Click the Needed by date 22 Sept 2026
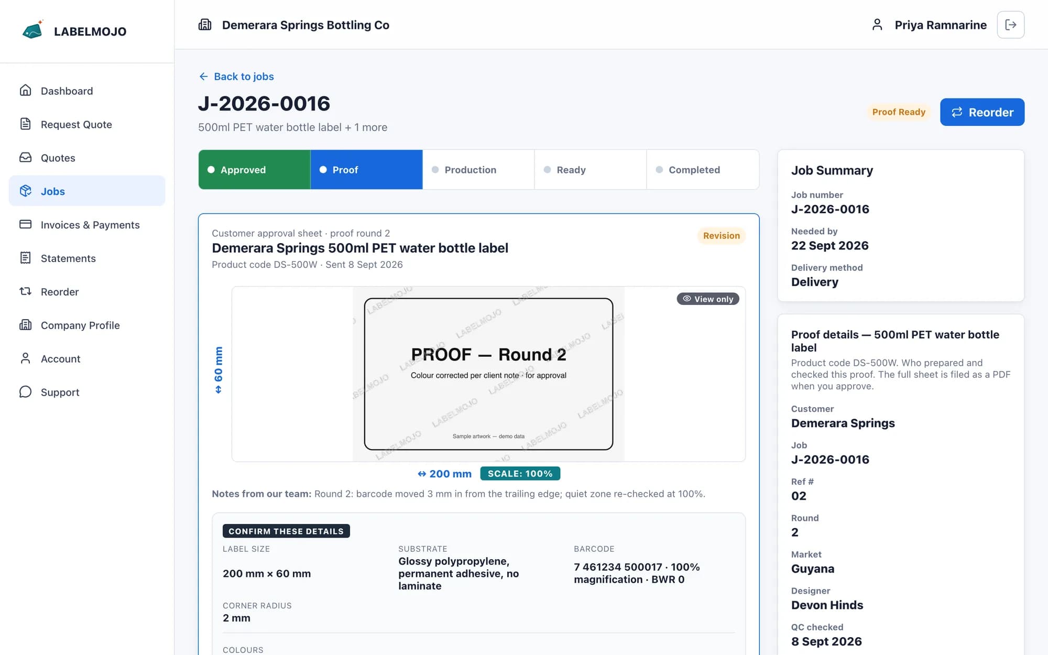 point(829,246)
